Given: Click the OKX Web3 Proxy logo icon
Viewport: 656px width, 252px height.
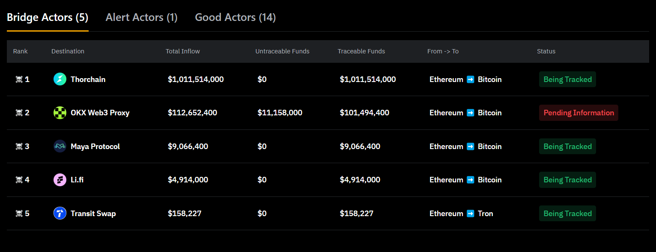Looking at the screenshot, I should pos(60,113).
